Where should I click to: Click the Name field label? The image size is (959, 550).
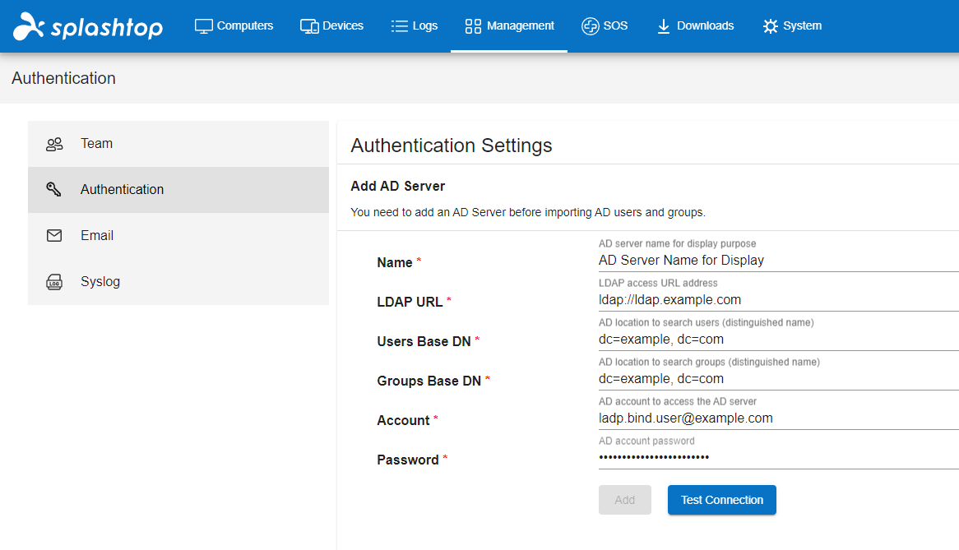(x=395, y=263)
